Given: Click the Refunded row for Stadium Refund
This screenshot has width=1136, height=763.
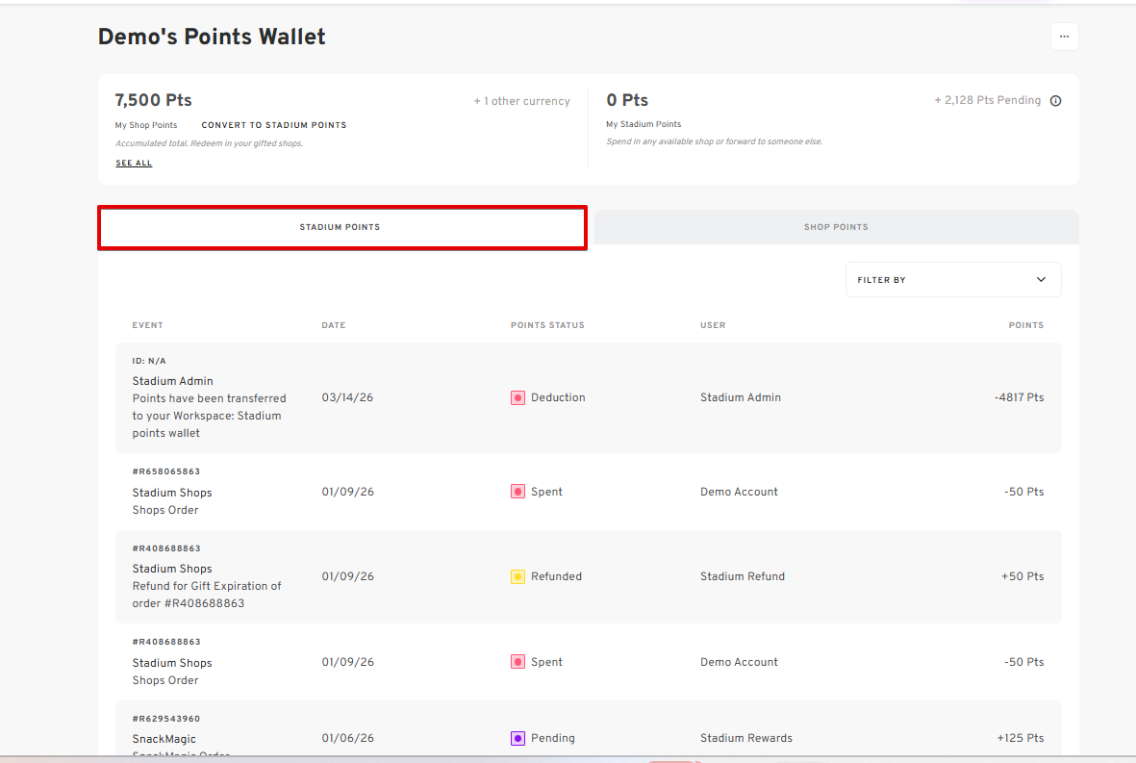Looking at the screenshot, I should click(x=588, y=577).
